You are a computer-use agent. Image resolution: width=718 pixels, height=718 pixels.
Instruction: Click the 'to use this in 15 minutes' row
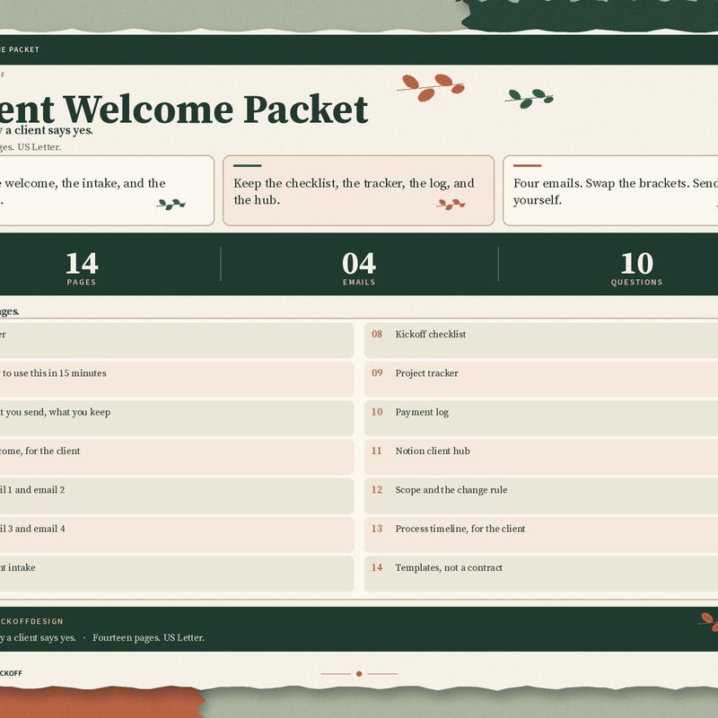pyautogui.click(x=177, y=379)
